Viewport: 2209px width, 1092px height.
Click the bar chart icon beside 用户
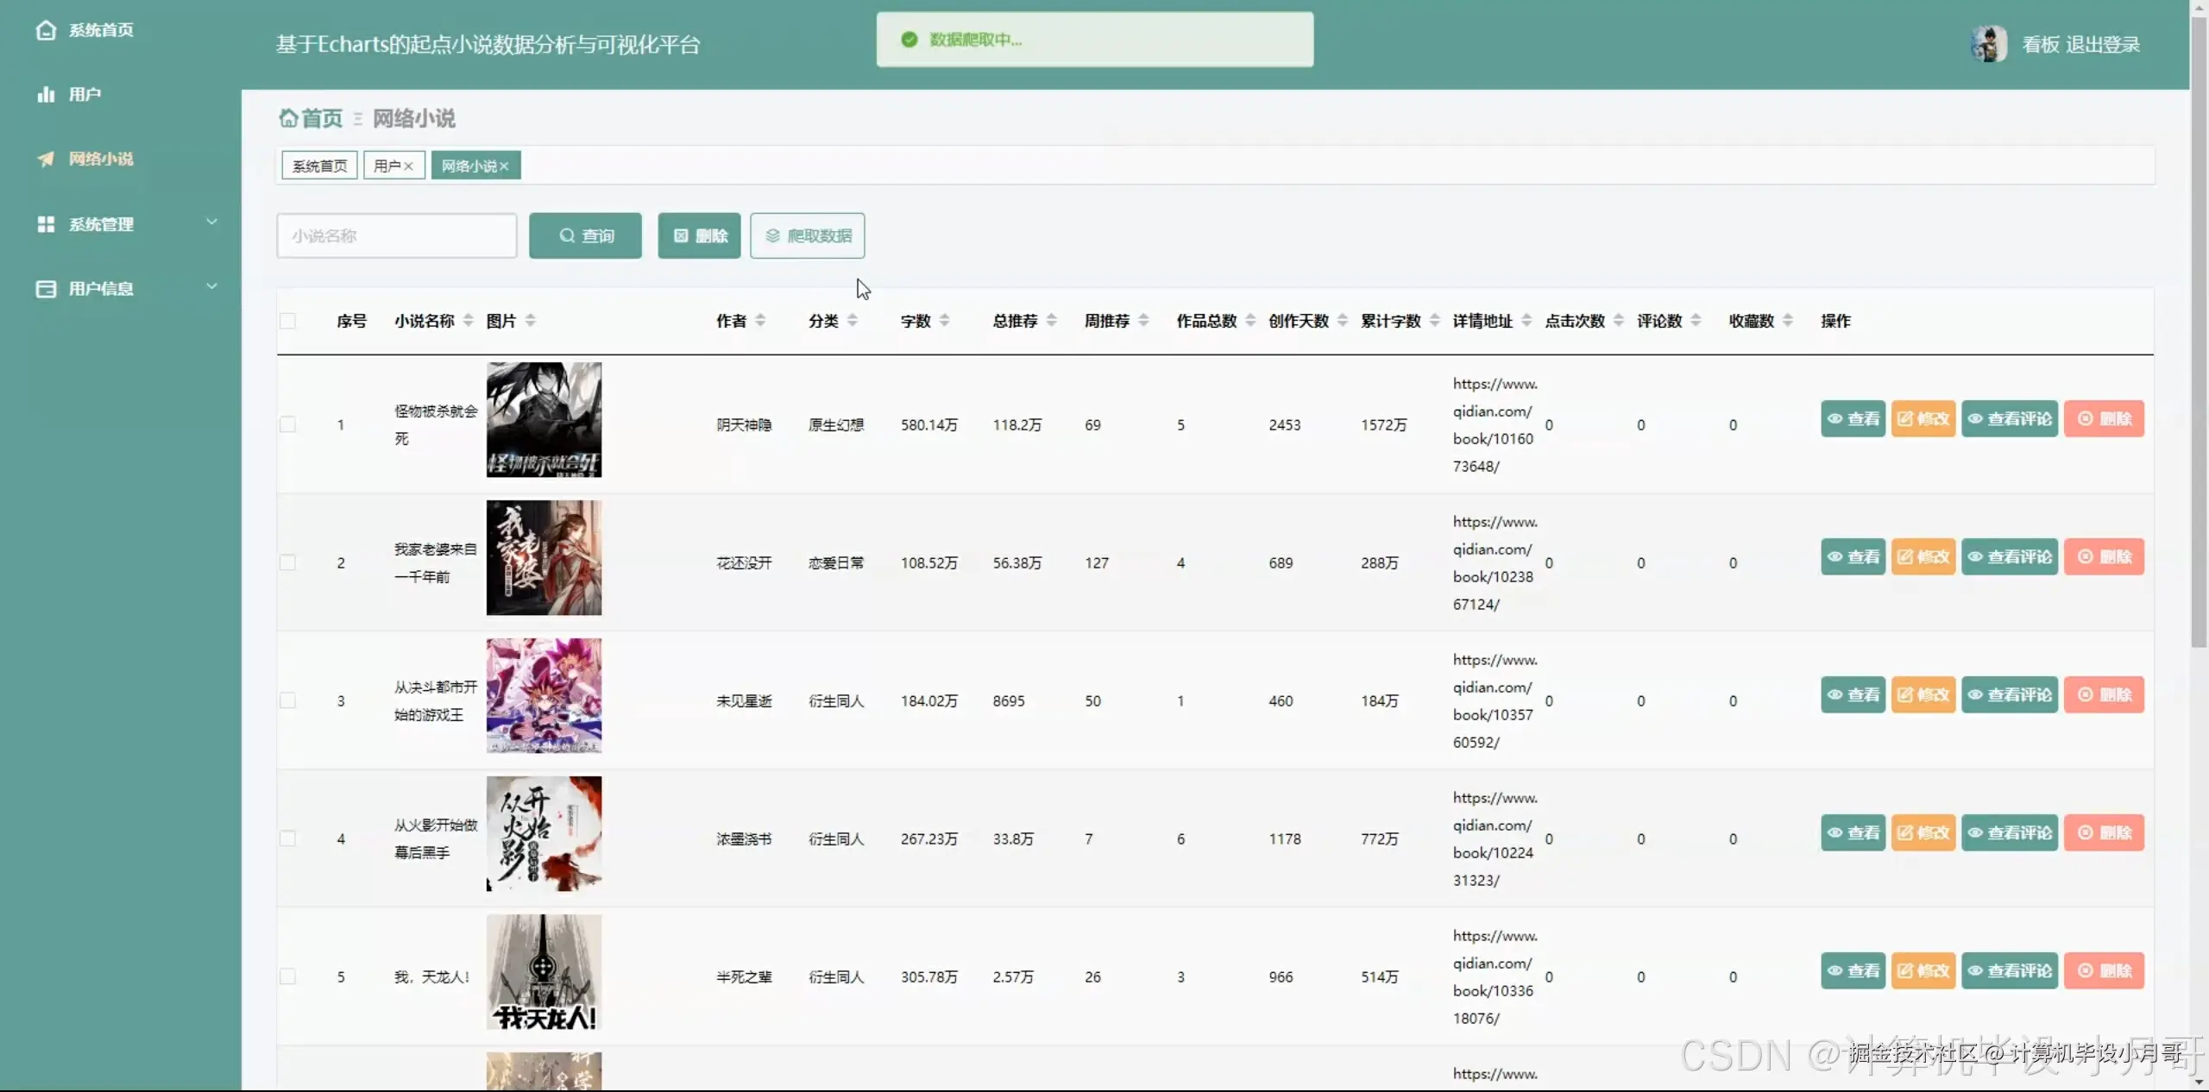tap(46, 94)
